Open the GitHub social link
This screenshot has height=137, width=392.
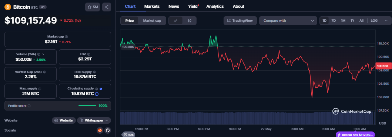coord(107,130)
